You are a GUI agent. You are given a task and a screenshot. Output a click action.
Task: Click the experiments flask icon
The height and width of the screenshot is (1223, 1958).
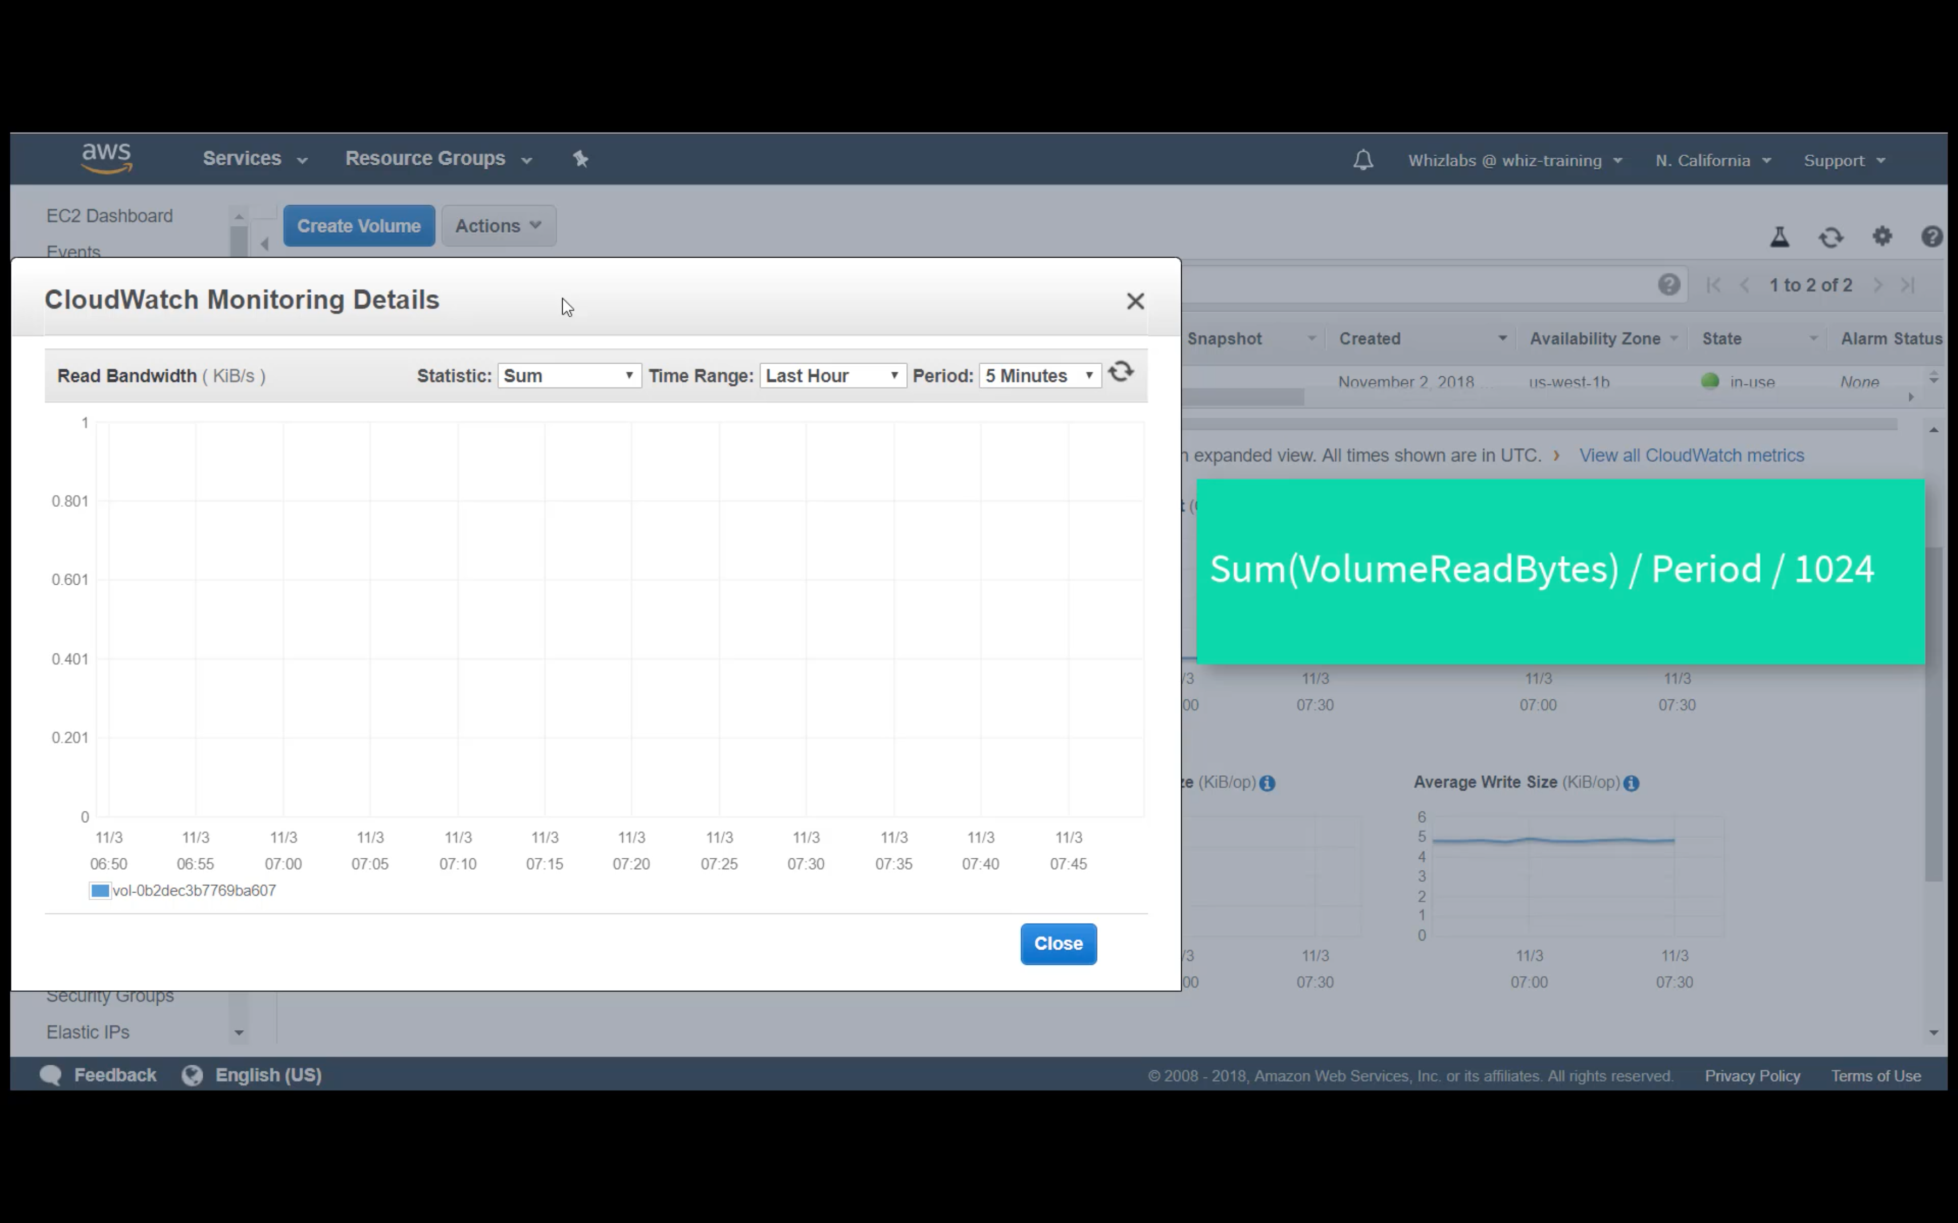tap(1779, 237)
